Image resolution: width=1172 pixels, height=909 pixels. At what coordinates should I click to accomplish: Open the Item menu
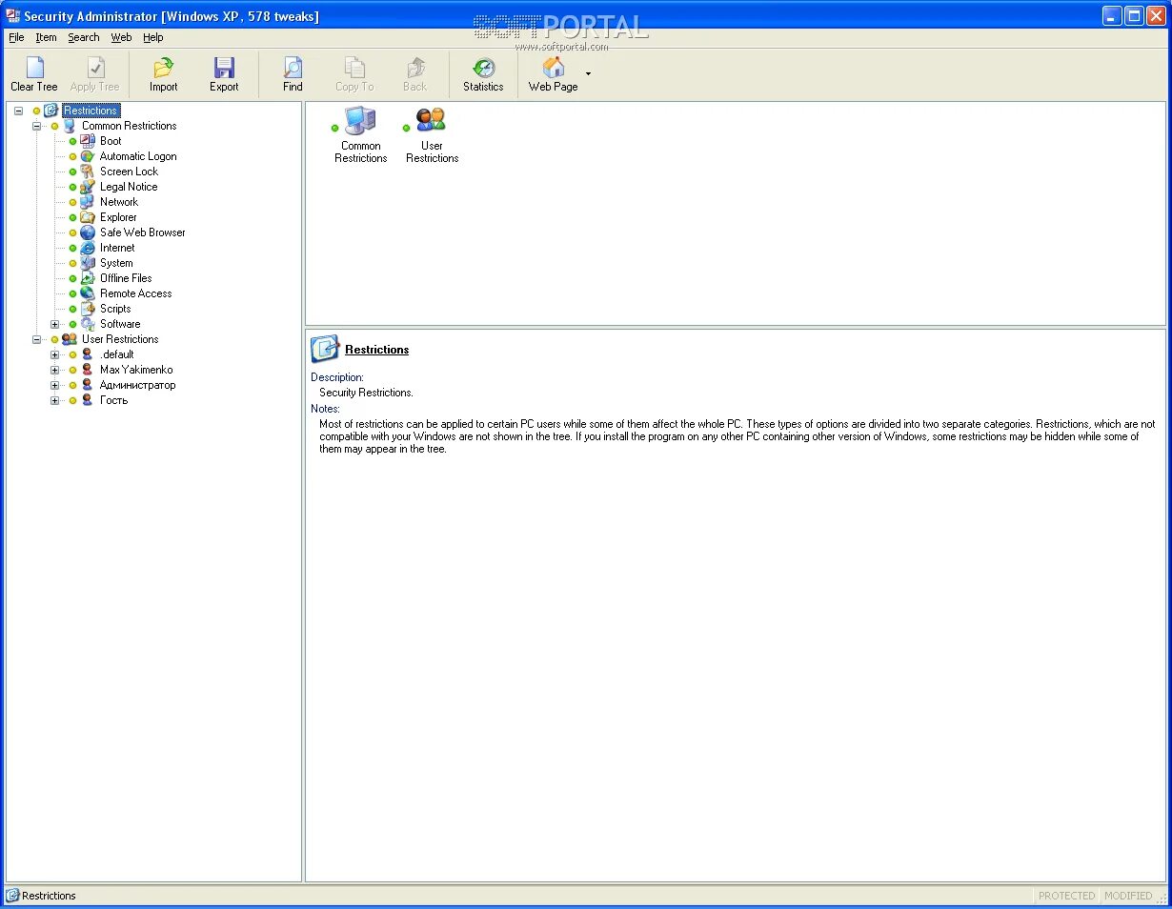pos(46,37)
